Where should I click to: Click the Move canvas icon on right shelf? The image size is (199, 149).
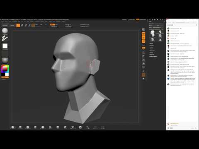pos(143,56)
